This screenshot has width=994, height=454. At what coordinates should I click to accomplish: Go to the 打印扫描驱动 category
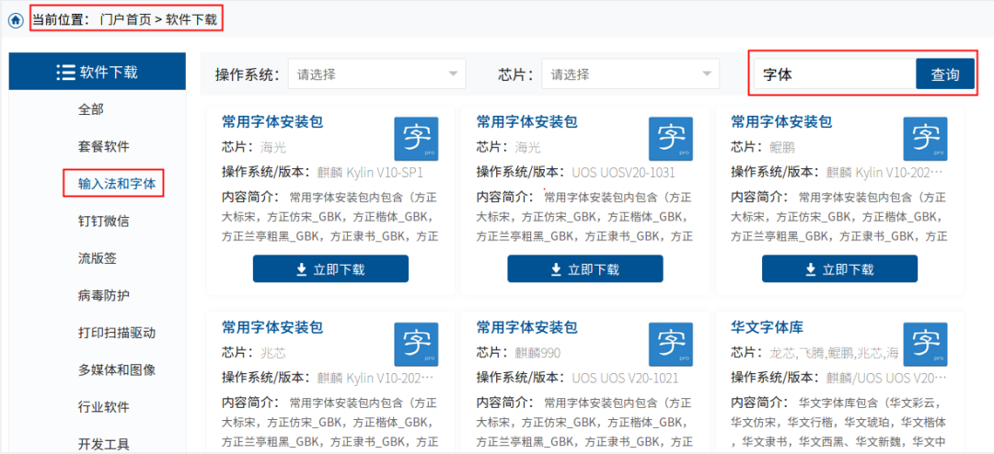pyautogui.click(x=117, y=333)
